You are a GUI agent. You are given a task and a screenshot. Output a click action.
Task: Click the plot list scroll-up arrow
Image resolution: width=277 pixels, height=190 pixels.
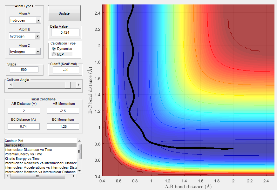click(x=79, y=141)
